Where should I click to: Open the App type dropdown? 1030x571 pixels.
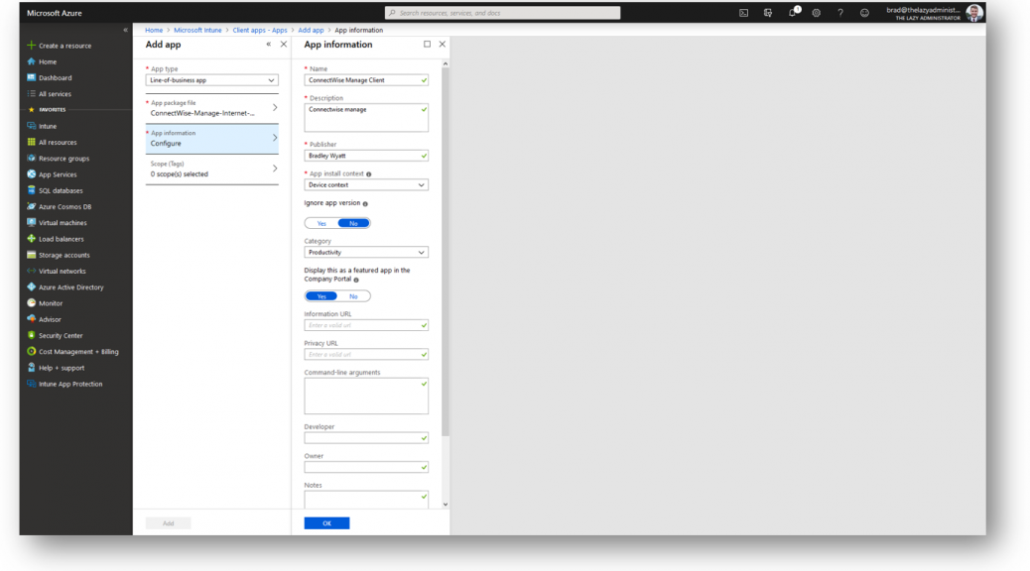pyautogui.click(x=211, y=80)
